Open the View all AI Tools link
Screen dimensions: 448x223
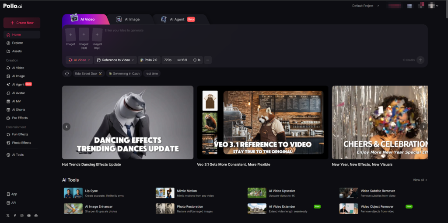tap(420, 180)
